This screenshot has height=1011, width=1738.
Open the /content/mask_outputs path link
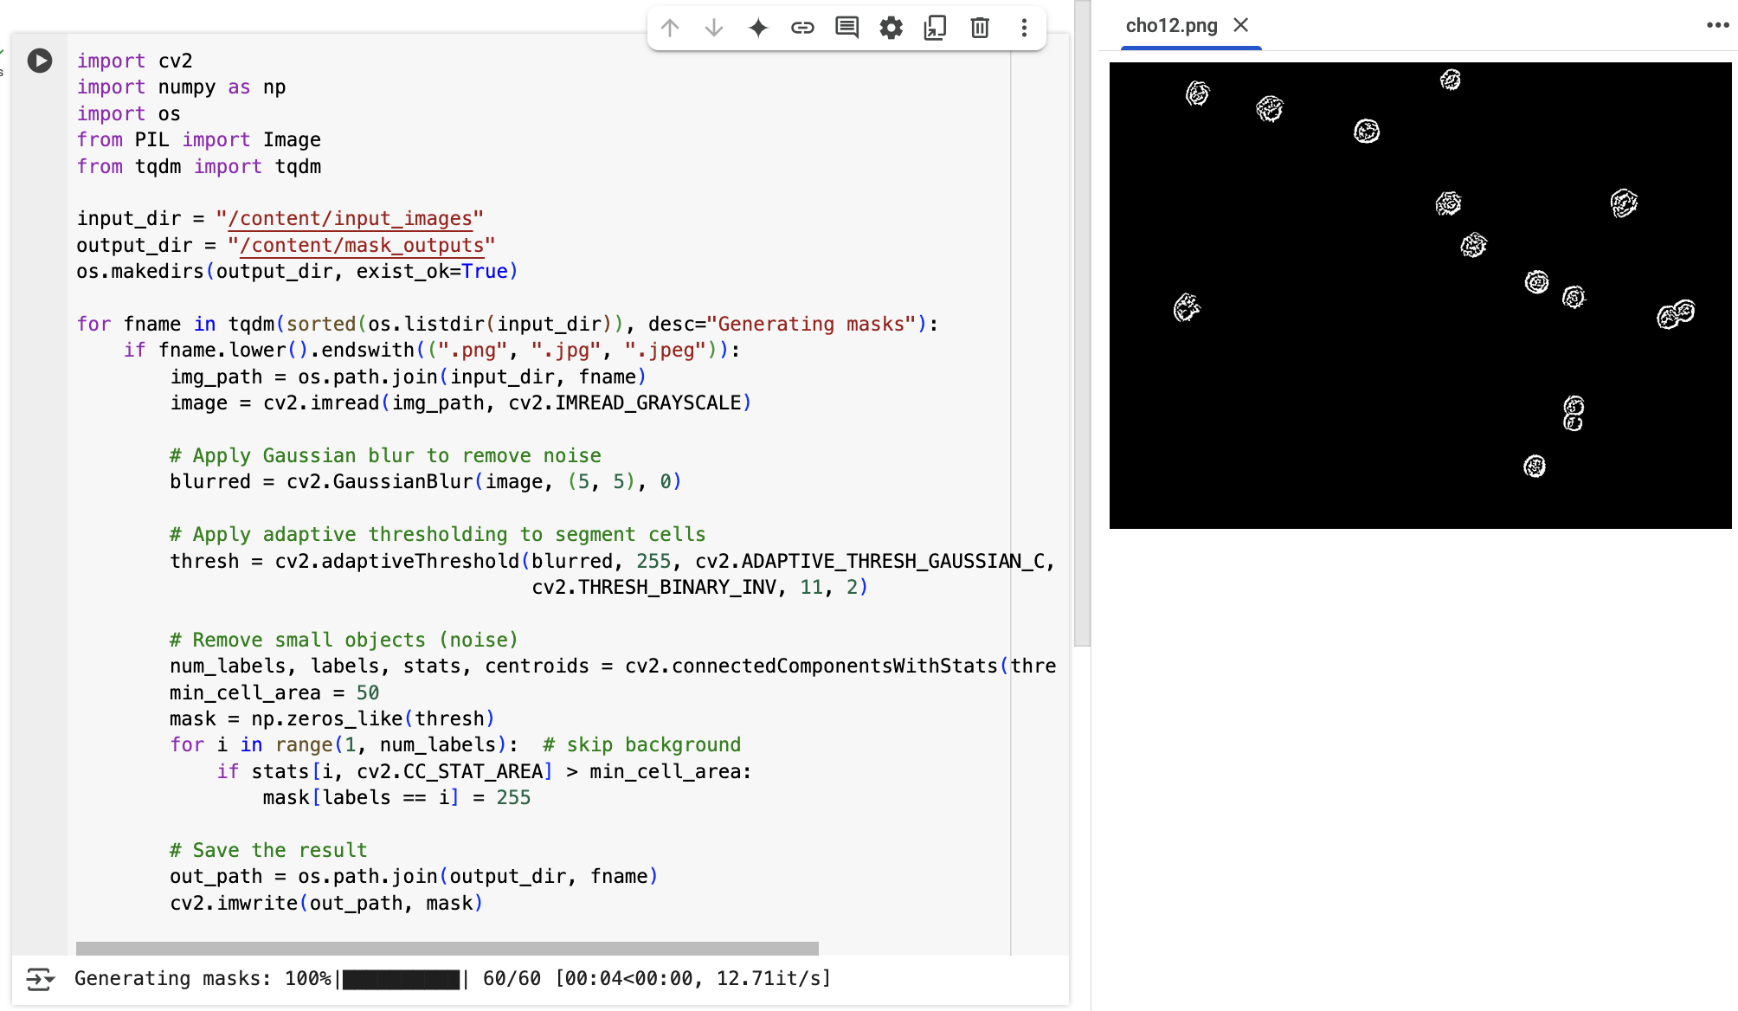(x=361, y=246)
